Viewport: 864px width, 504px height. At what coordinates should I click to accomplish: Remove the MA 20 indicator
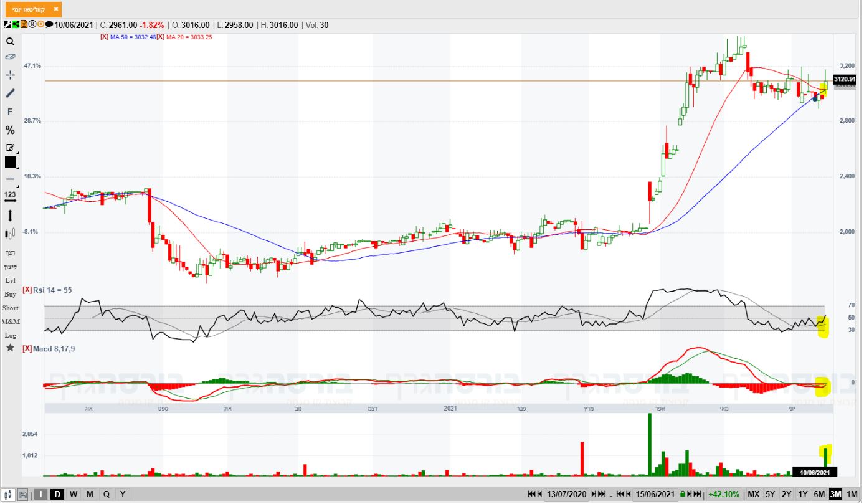(x=160, y=37)
